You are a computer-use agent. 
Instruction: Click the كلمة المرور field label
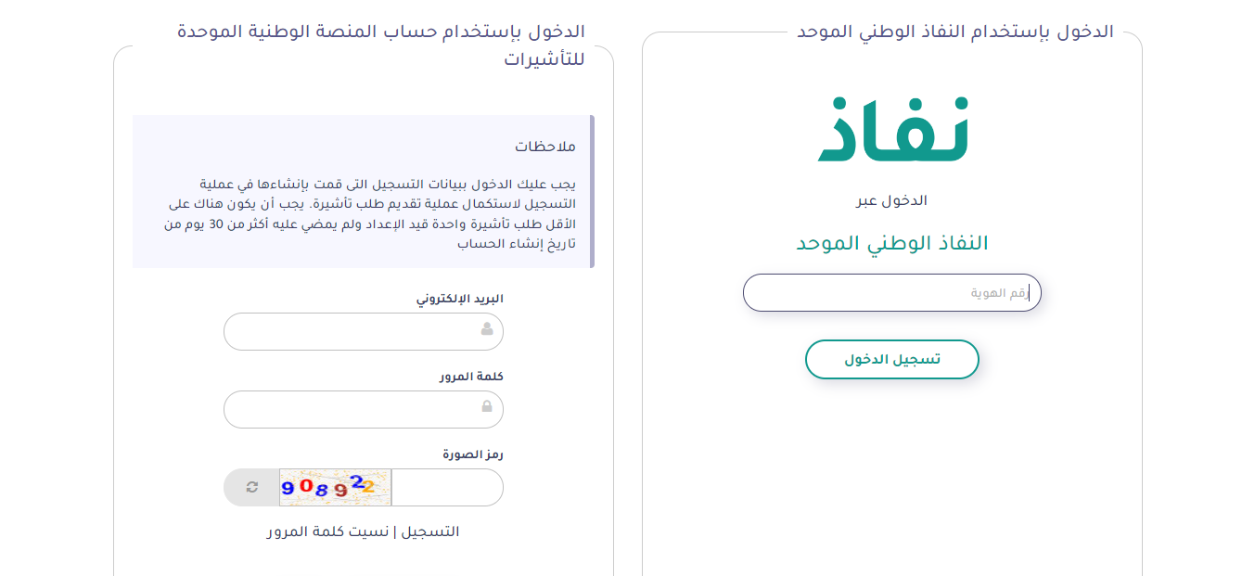[471, 377]
